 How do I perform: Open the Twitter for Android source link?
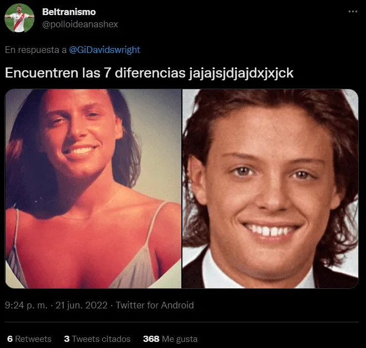pyautogui.click(x=155, y=305)
